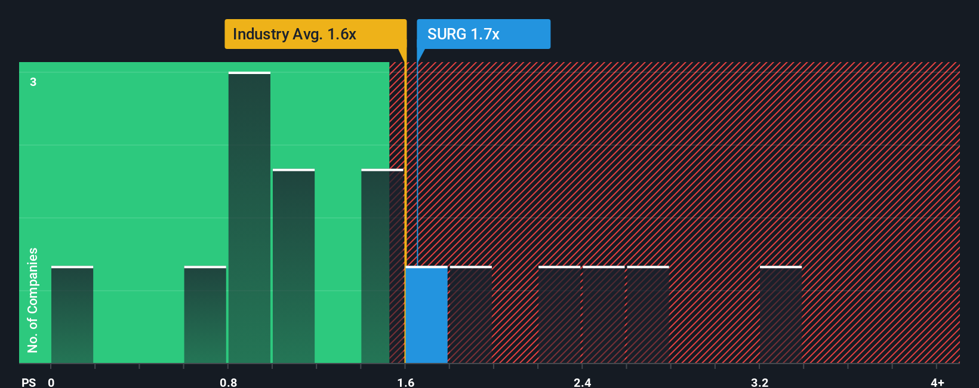
Task: Click the x-axis label 2.4
Action: pos(583,382)
